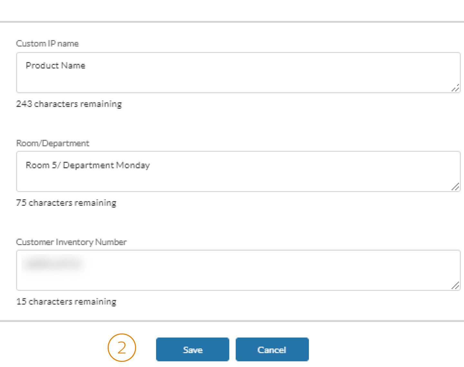Click the Customer Inventory Number resize grip
Viewport: 464px width, 367px height.
(x=455, y=285)
